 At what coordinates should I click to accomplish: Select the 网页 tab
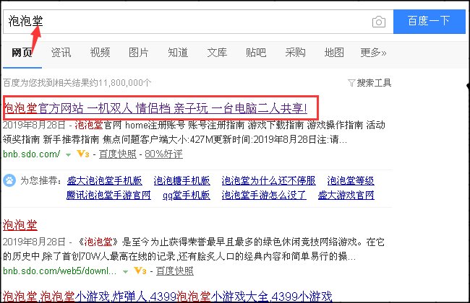click(22, 53)
